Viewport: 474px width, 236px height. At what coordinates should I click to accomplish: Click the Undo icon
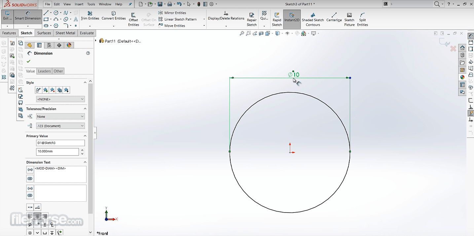coord(179,4)
